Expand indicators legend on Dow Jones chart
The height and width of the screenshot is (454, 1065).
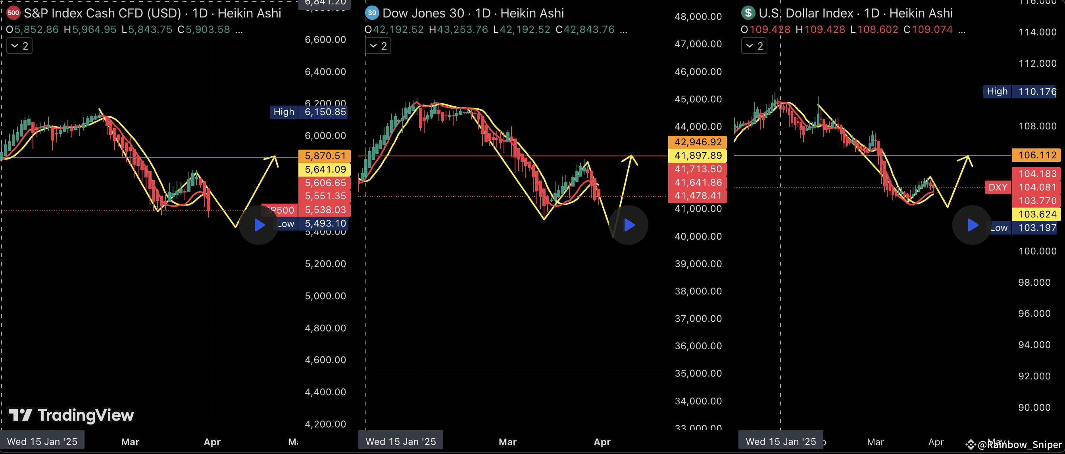378,46
